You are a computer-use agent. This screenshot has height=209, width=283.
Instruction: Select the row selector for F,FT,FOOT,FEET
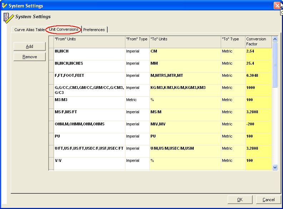pos(51,78)
